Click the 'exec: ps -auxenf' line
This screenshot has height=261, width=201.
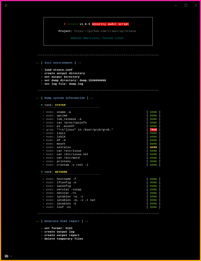pos(60,126)
